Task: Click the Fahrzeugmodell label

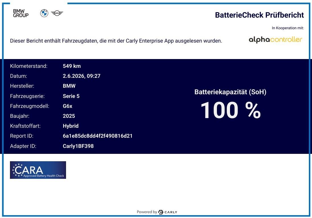Action: (29, 106)
